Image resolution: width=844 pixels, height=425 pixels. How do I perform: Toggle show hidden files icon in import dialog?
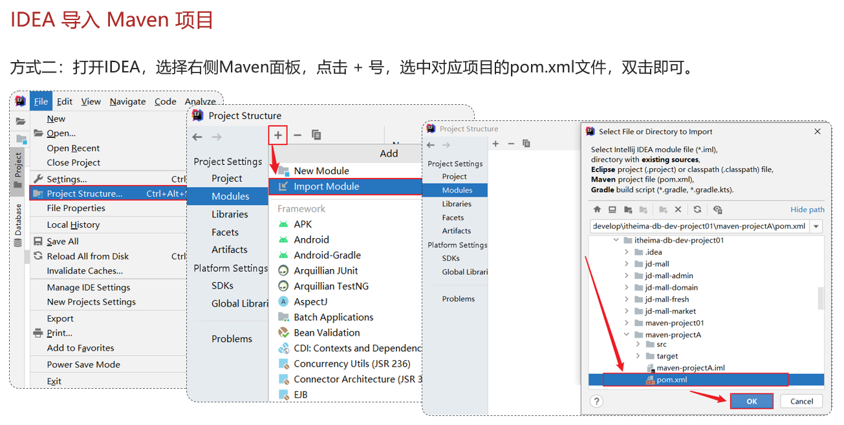pyautogui.click(x=717, y=210)
